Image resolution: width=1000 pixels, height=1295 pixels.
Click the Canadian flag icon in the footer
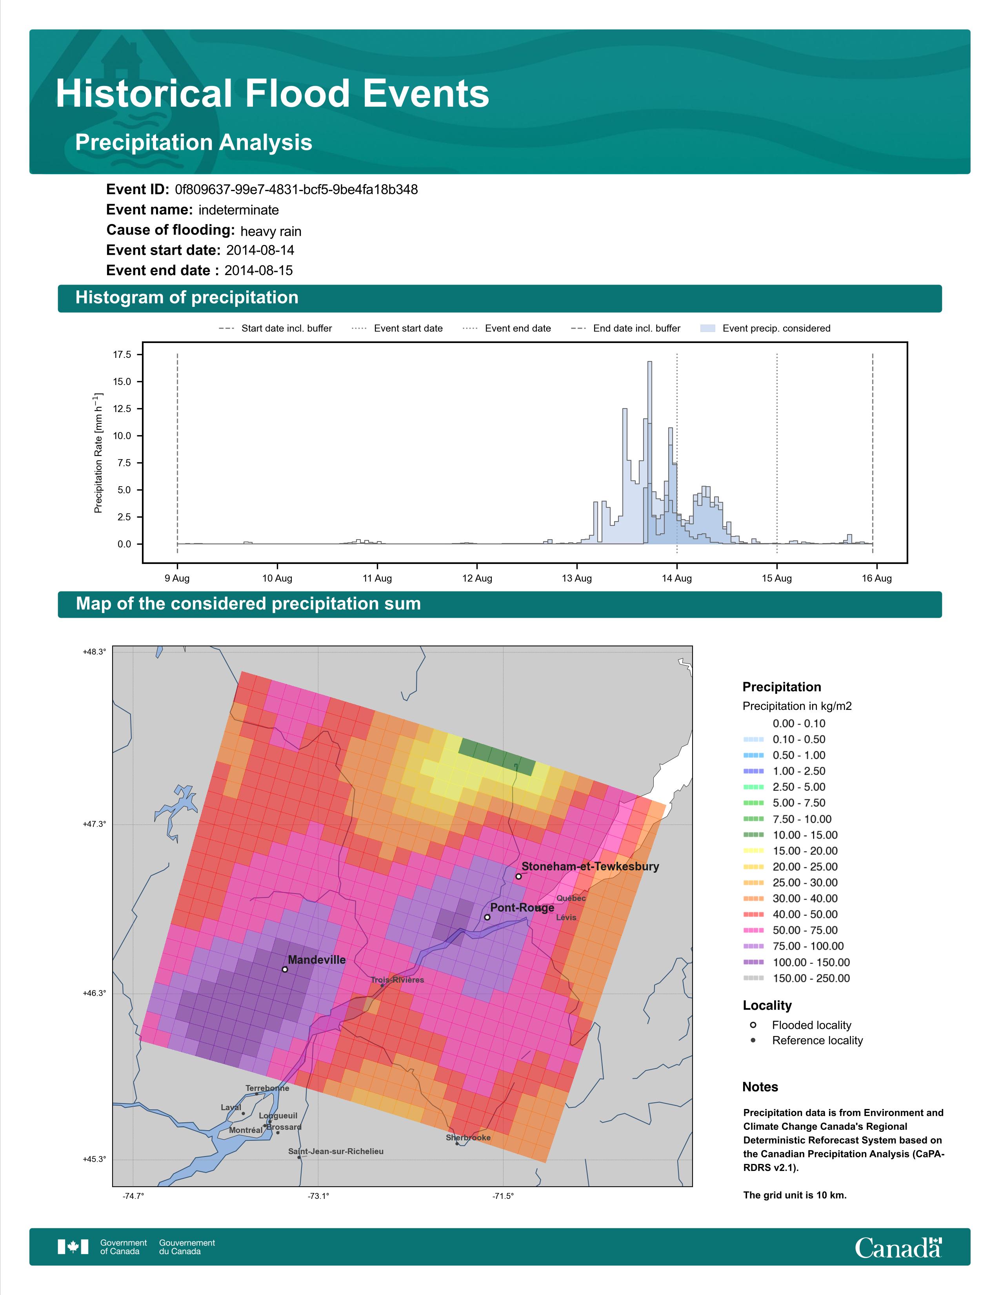click(73, 1247)
